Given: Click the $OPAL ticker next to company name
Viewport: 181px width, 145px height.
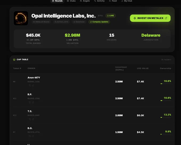Looking at the screenshot, I should pos(100,16).
